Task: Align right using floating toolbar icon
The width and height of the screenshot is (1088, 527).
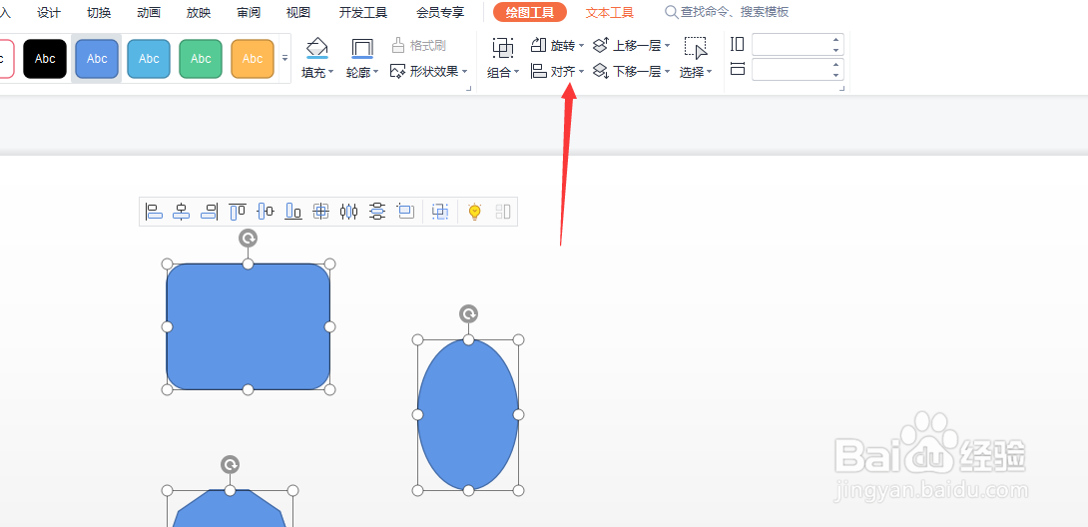Action: coord(209,212)
